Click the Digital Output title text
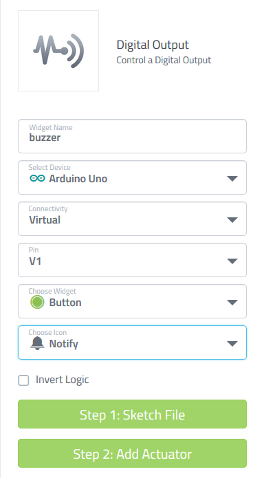The height and width of the screenshot is (478, 264). point(153,45)
